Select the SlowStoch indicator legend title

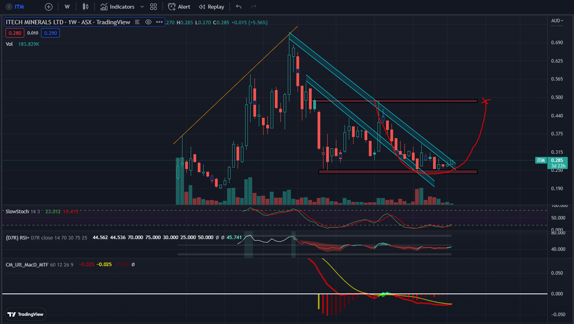(x=17, y=211)
